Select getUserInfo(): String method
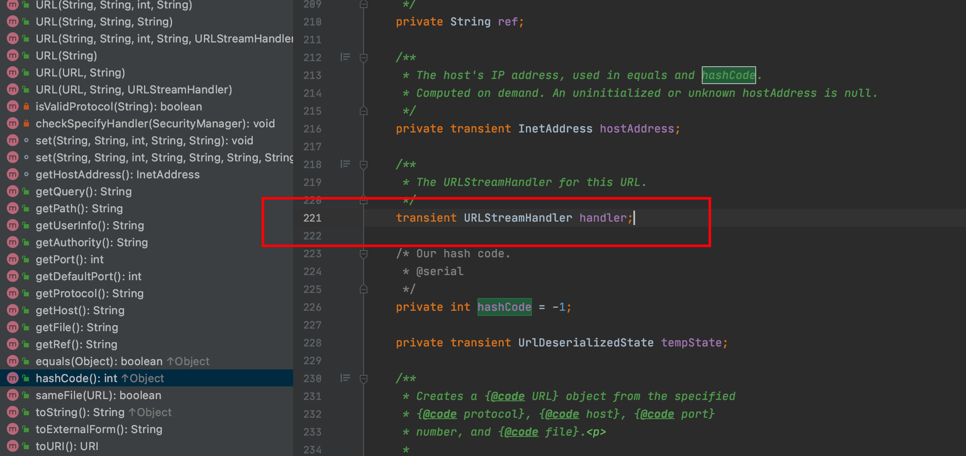Viewport: 966px width, 456px height. coord(90,225)
